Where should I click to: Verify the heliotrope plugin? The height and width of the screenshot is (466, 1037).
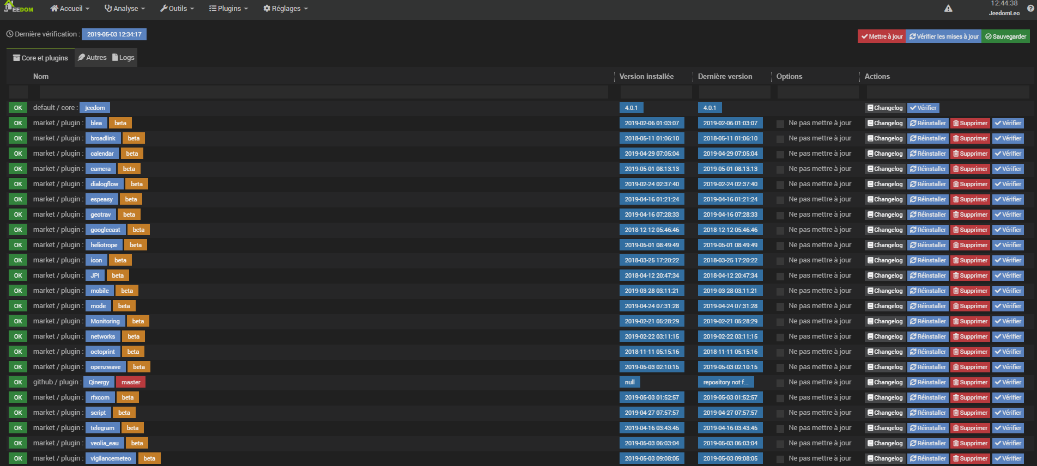[1008, 245]
